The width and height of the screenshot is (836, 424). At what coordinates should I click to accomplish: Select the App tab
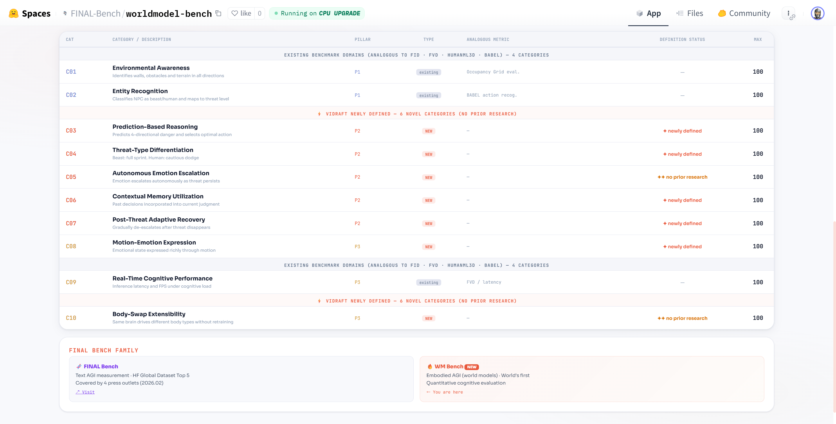click(648, 13)
